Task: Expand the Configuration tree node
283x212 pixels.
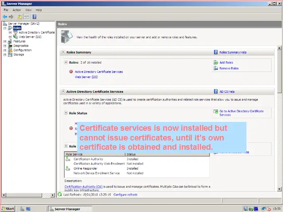Action: [5, 50]
